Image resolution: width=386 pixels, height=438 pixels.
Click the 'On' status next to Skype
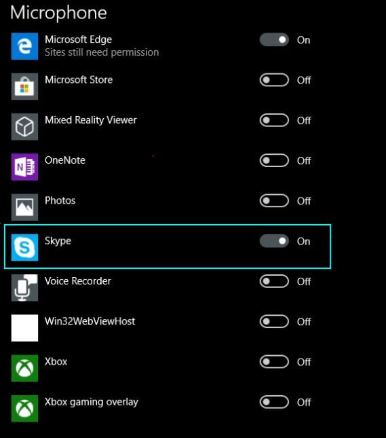pos(304,241)
